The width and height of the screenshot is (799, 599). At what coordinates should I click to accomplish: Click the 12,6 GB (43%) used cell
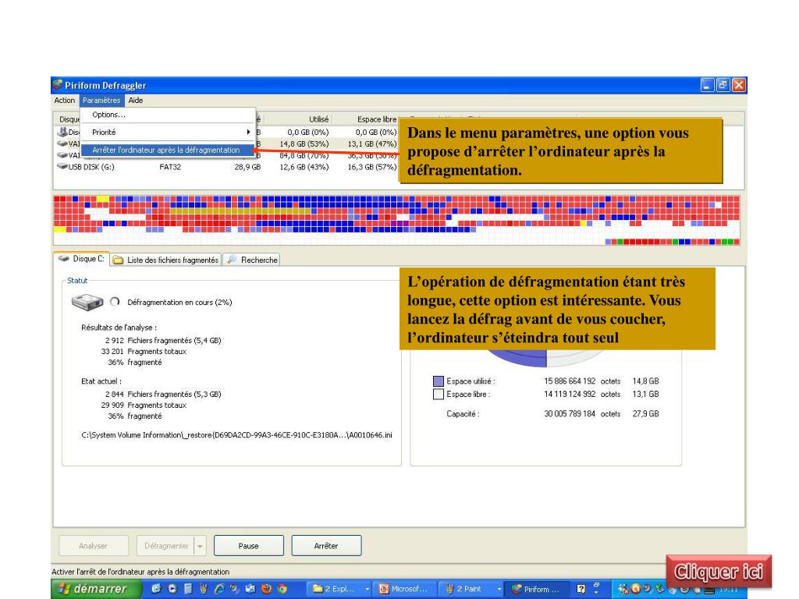304,167
